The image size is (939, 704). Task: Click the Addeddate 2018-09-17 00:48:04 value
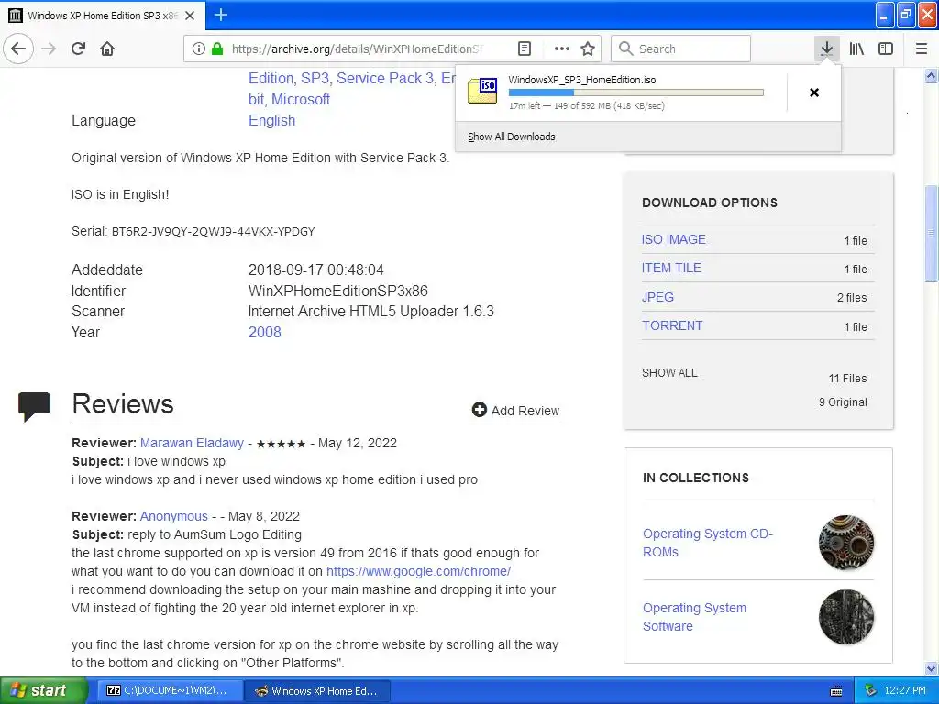(x=316, y=270)
